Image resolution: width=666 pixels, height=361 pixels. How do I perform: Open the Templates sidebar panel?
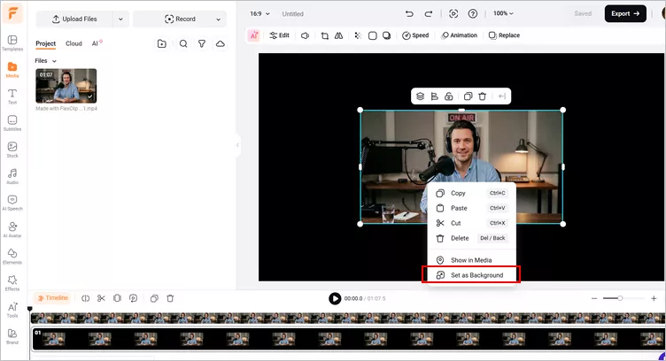[12, 42]
